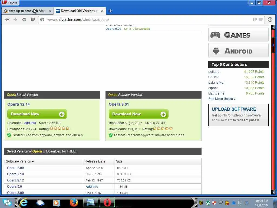Click the vertical scrollbar thumb

pyautogui.click(x=273, y=45)
